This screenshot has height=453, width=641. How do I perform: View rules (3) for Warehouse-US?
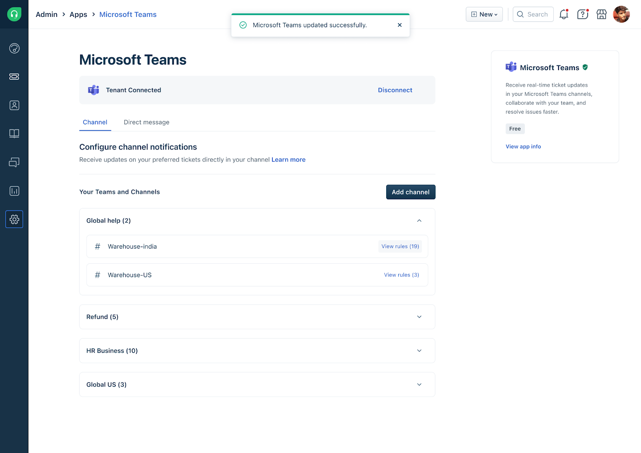[x=401, y=275]
